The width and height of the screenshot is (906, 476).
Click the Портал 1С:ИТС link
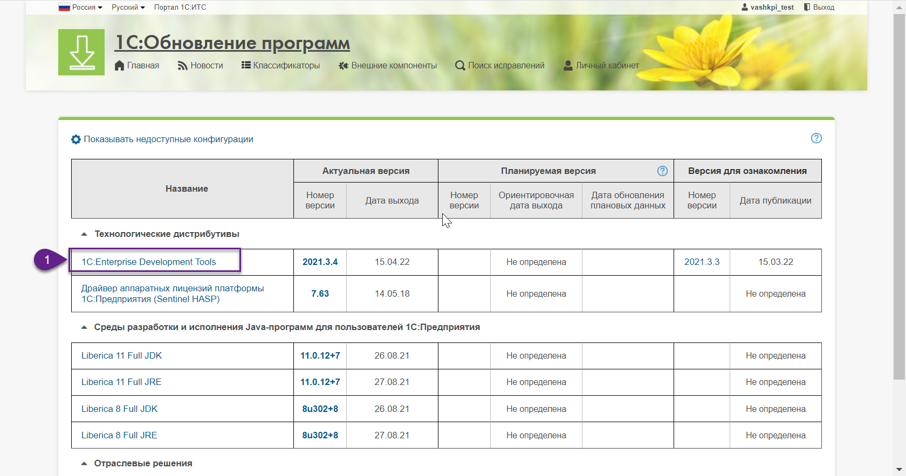(180, 7)
